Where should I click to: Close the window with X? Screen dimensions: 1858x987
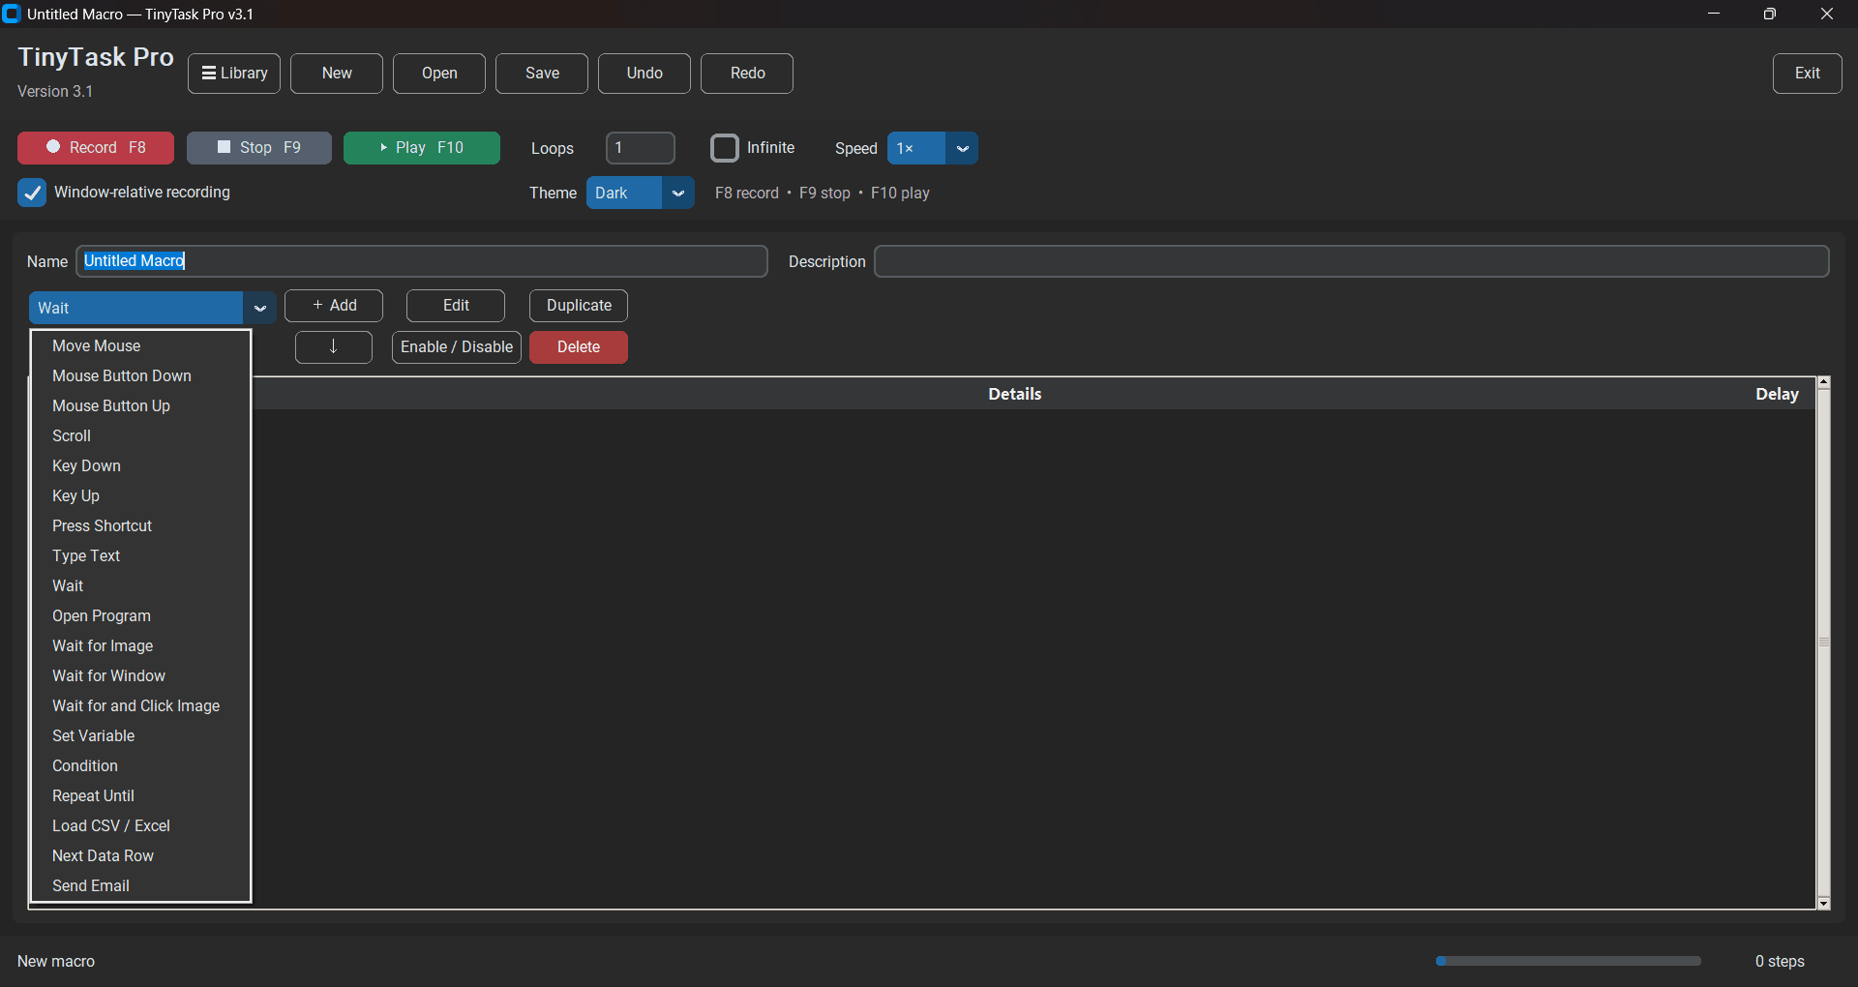click(x=1827, y=14)
